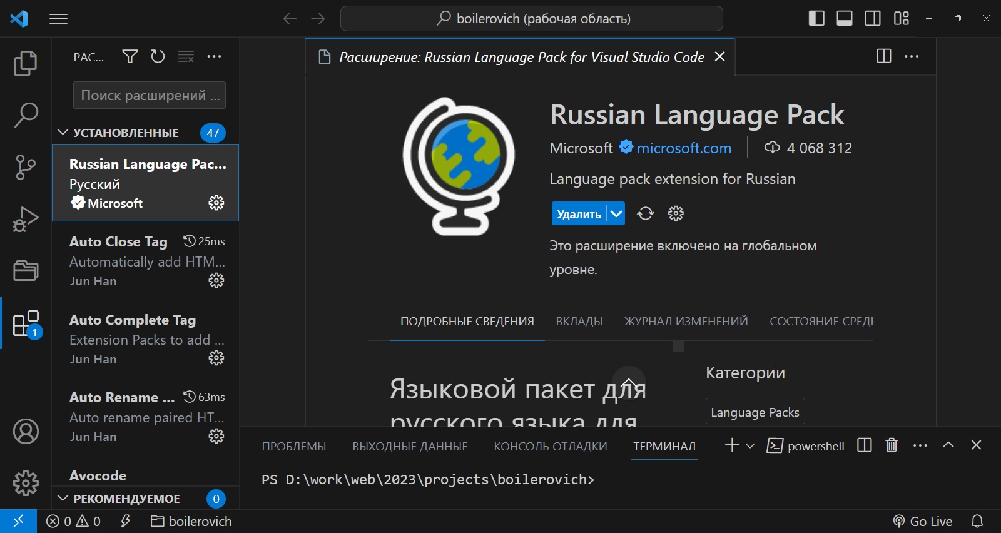Screen dimensions: 1001x533
Task: Click the Microsoft publisher name
Action: pyautogui.click(x=581, y=148)
